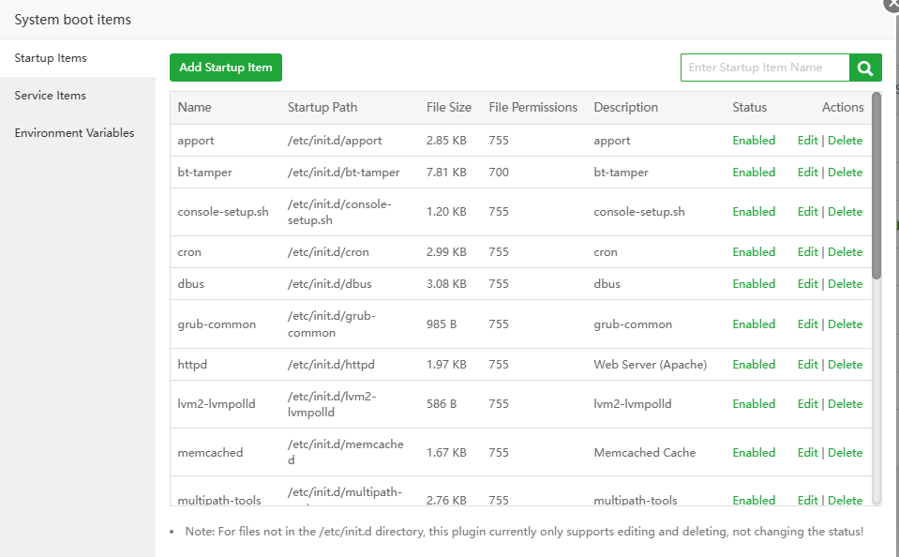Image resolution: width=899 pixels, height=557 pixels.
Task: Click the green search magnifier icon
Action: pyautogui.click(x=865, y=68)
